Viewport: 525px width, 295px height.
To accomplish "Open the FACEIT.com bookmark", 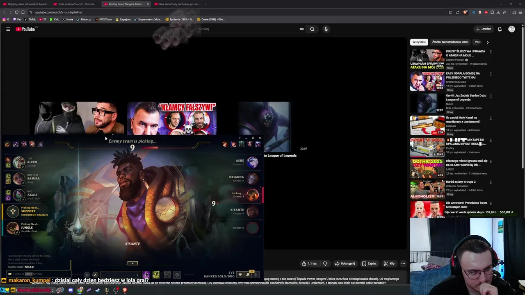I will [103, 19].
